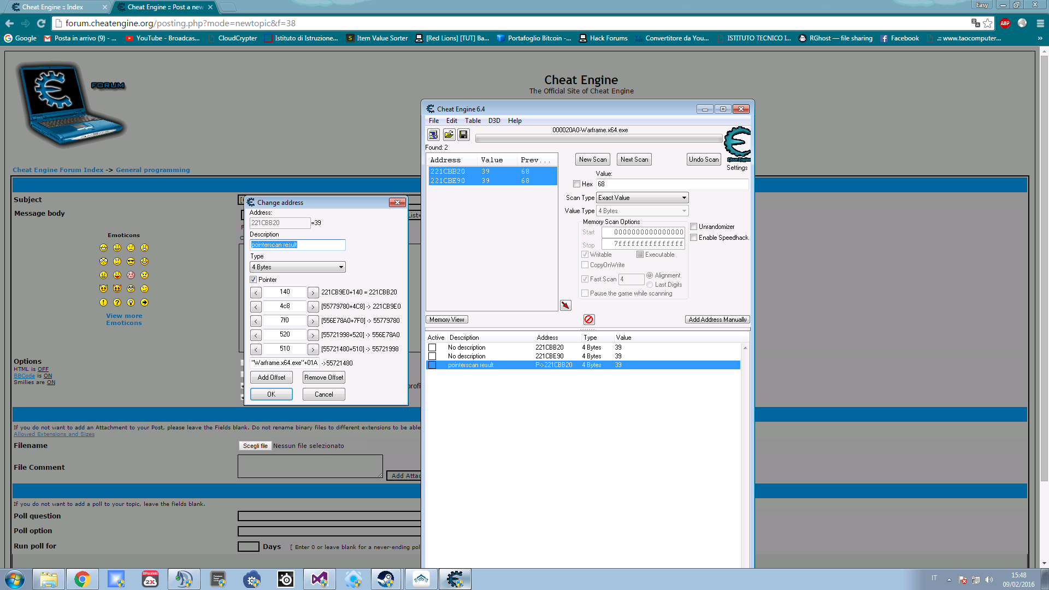The image size is (1049, 590).
Task: Open the process list selector icon
Action: click(x=433, y=134)
